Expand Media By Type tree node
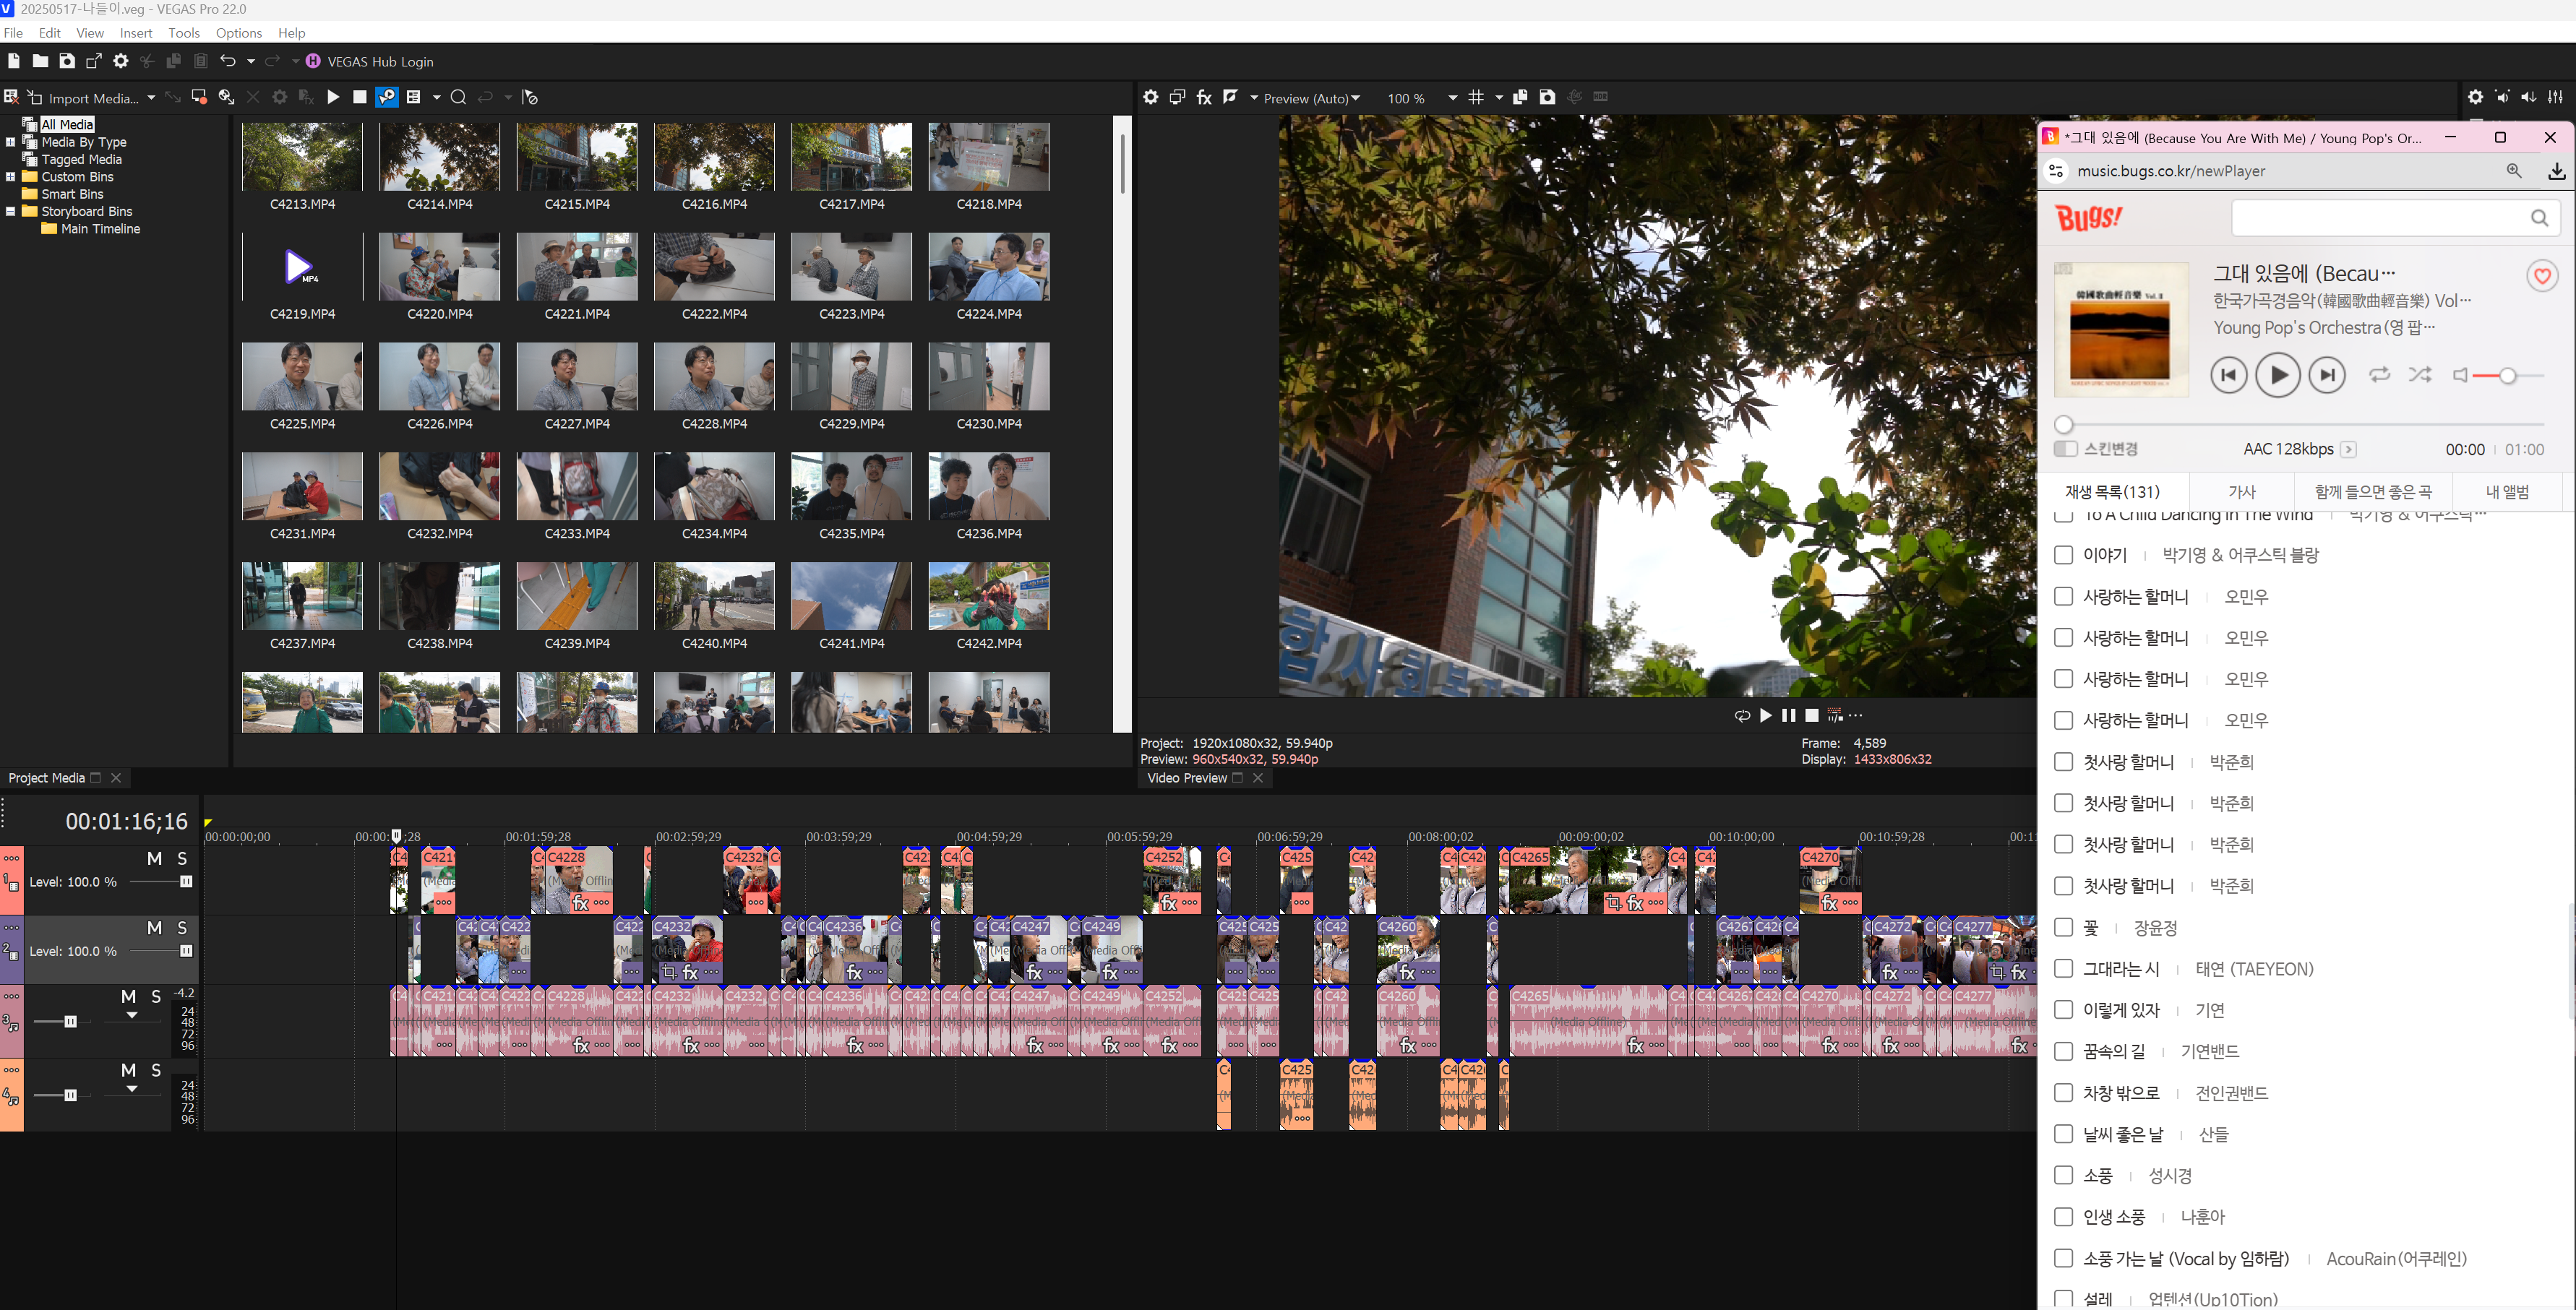Image resolution: width=2576 pixels, height=1310 pixels. [11, 142]
